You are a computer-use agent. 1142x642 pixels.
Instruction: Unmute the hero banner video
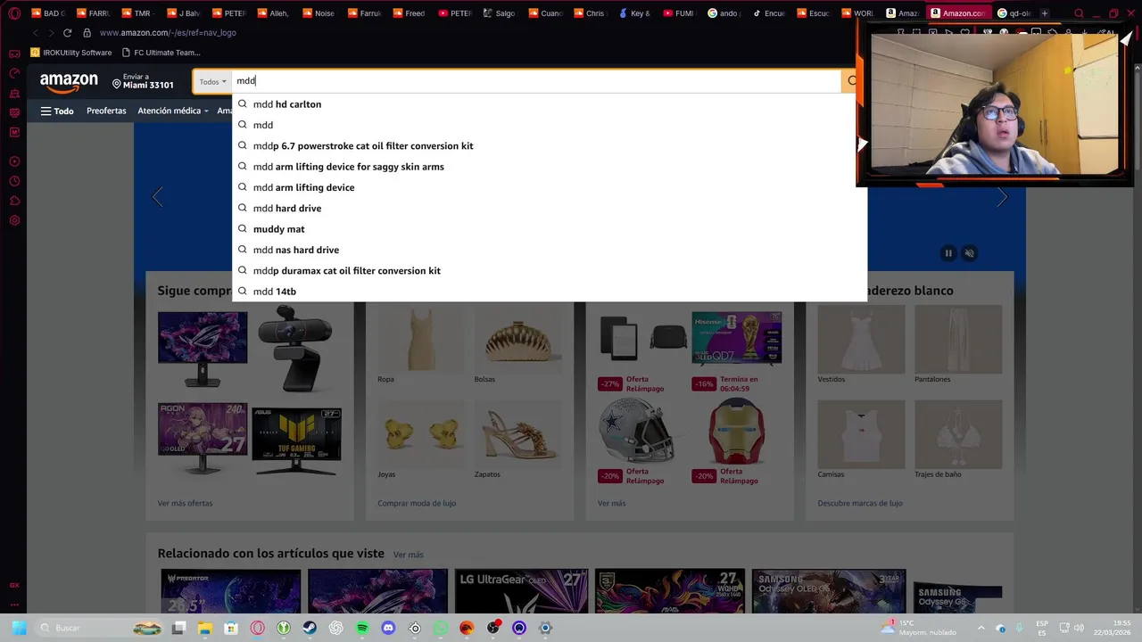coord(970,253)
